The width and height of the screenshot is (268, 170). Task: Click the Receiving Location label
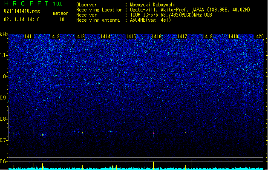99,10
